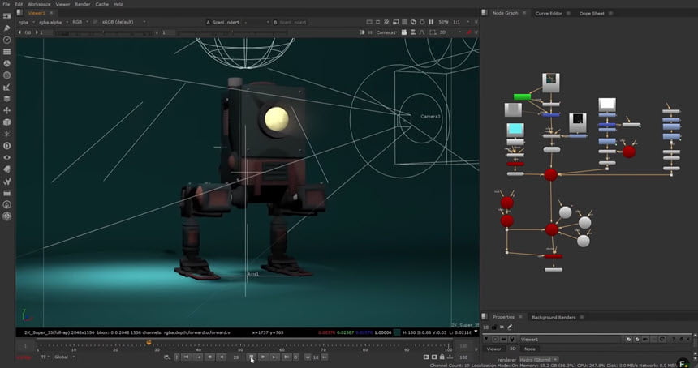The image size is (698, 368).
Task: Open the Help menu
Action: tap(118, 4)
